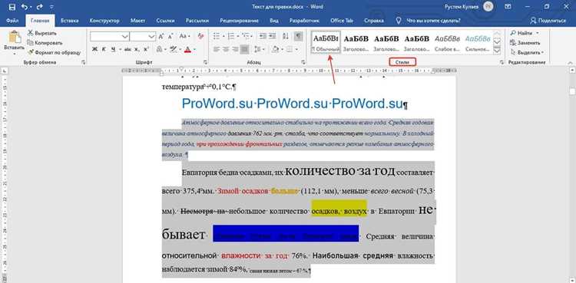Toggle paragraph marks display (¶)
The width and height of the screenshot is (576, 283).
[298, 36]
